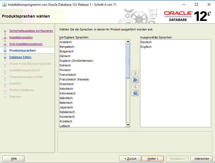Click the empty message area below the lists
The width and height of the screenshot is (215, 163).
pyautogui.click(x=135, y=142)
